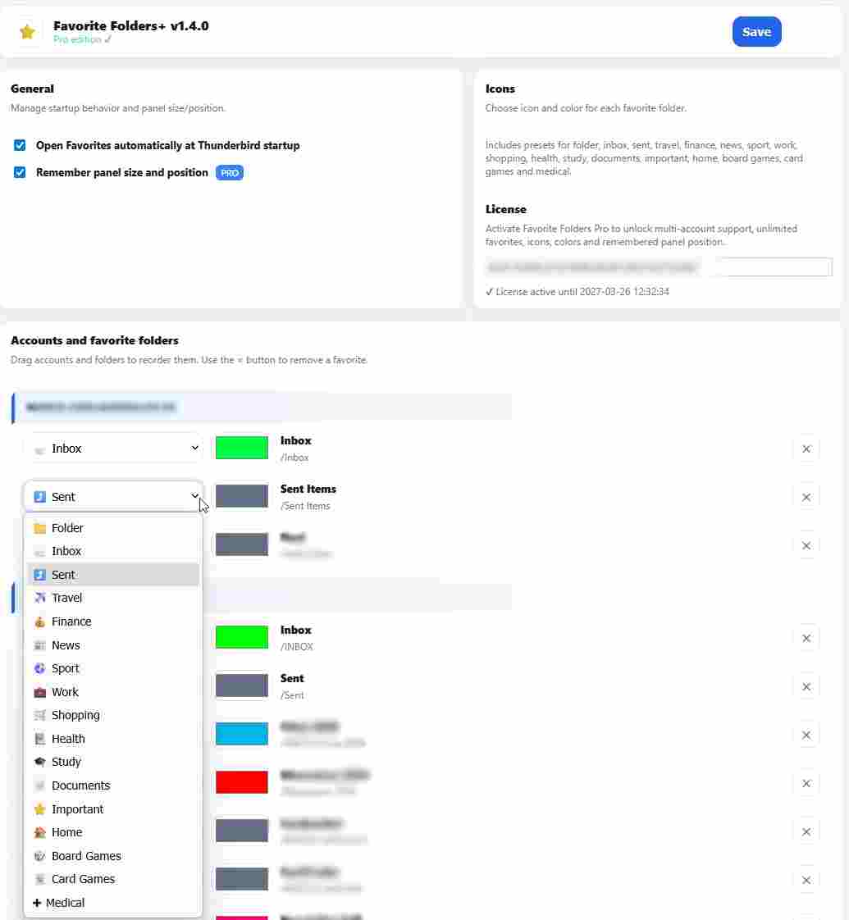Image resolution: width=849 pixels, height=920 pixels.
Task: Pick the Medical preset option
Action: (x=65, y=903)
